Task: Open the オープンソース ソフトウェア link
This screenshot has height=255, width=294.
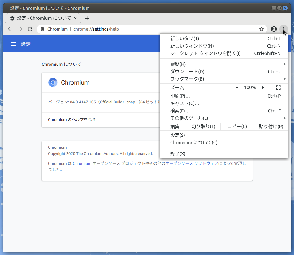Action: (192, 163)
